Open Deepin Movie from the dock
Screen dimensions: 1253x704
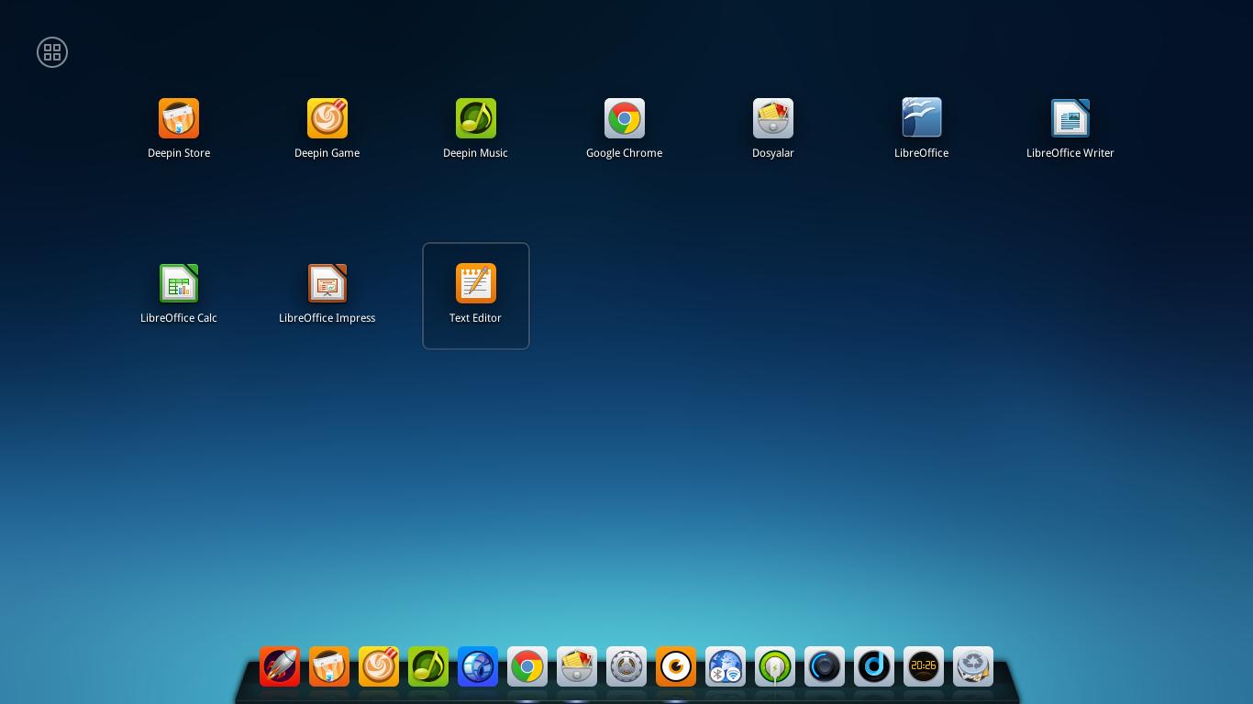(676, 666)
